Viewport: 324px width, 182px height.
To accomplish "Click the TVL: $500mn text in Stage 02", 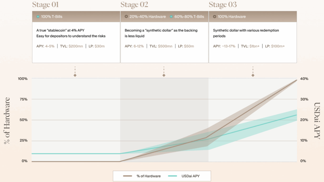I will [161, 46].
